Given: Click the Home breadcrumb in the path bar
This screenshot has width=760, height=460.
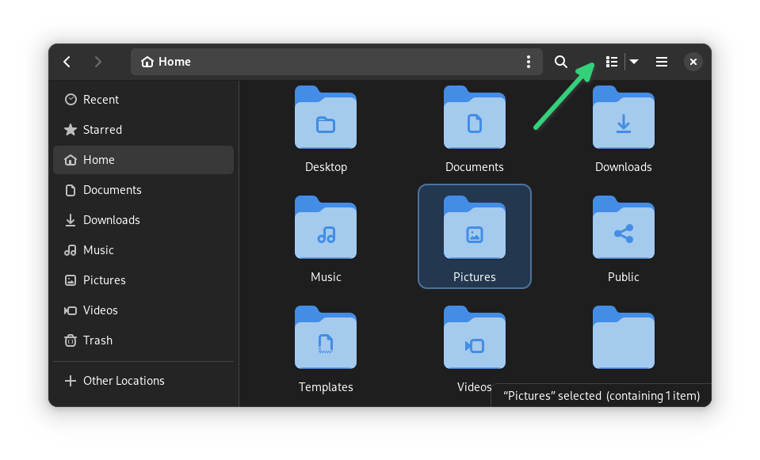Looking at the screenshot, I should pos(165,61).
